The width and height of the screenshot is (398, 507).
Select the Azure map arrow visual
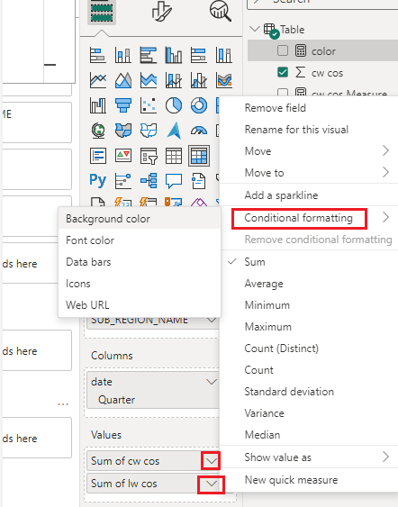(174, 131)
